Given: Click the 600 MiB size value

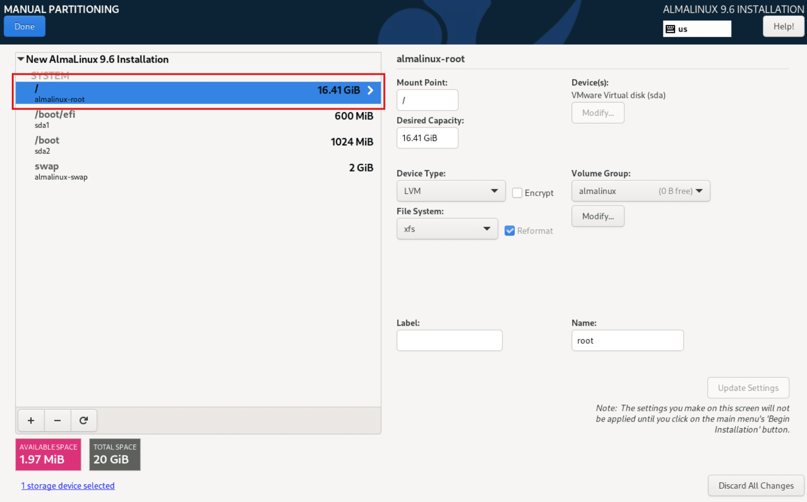Looking at the screenshot, I should coord(354,116).
